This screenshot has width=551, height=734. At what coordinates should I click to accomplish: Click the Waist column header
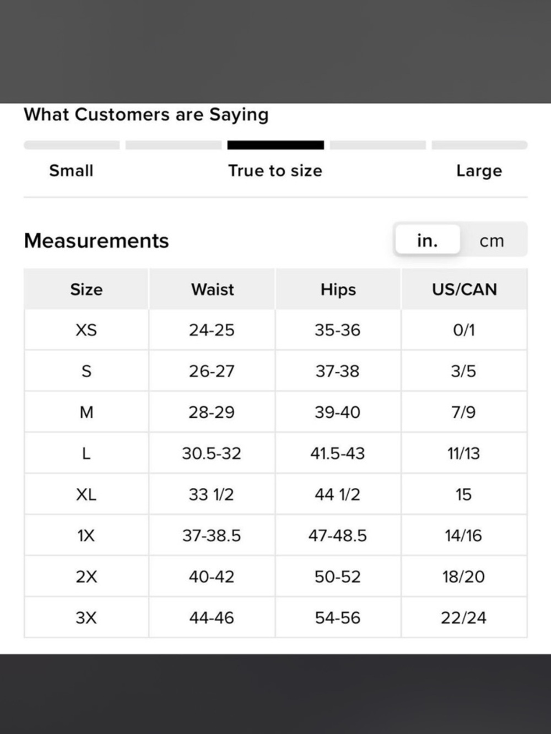pos(212,290)
